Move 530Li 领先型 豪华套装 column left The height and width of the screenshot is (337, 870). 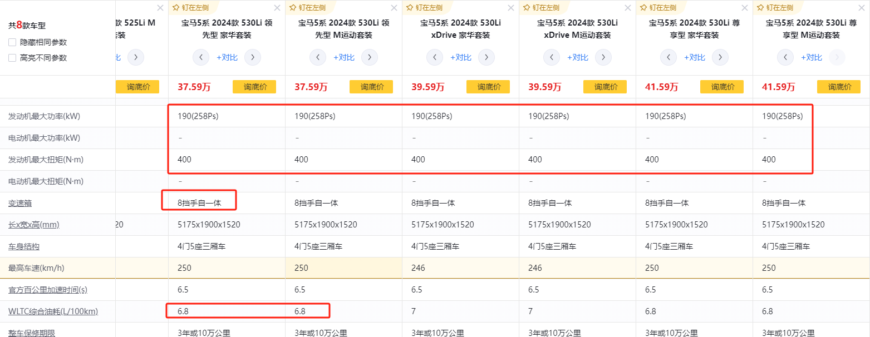pyautogui.click(x=201, y=57)
